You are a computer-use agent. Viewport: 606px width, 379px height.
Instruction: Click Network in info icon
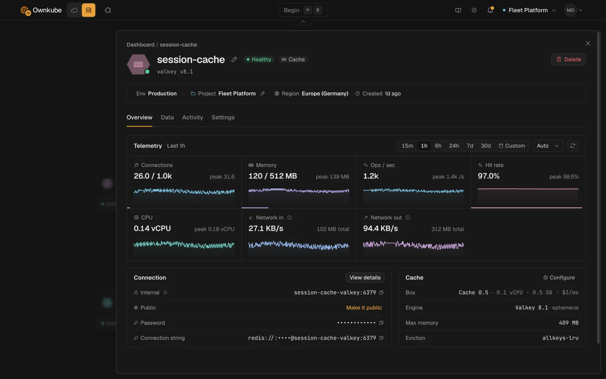click(x=290, y=218)
